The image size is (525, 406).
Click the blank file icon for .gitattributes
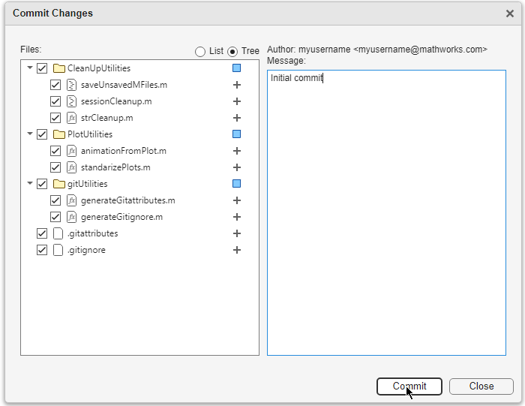pyautogui.click(x=58, y=233)
